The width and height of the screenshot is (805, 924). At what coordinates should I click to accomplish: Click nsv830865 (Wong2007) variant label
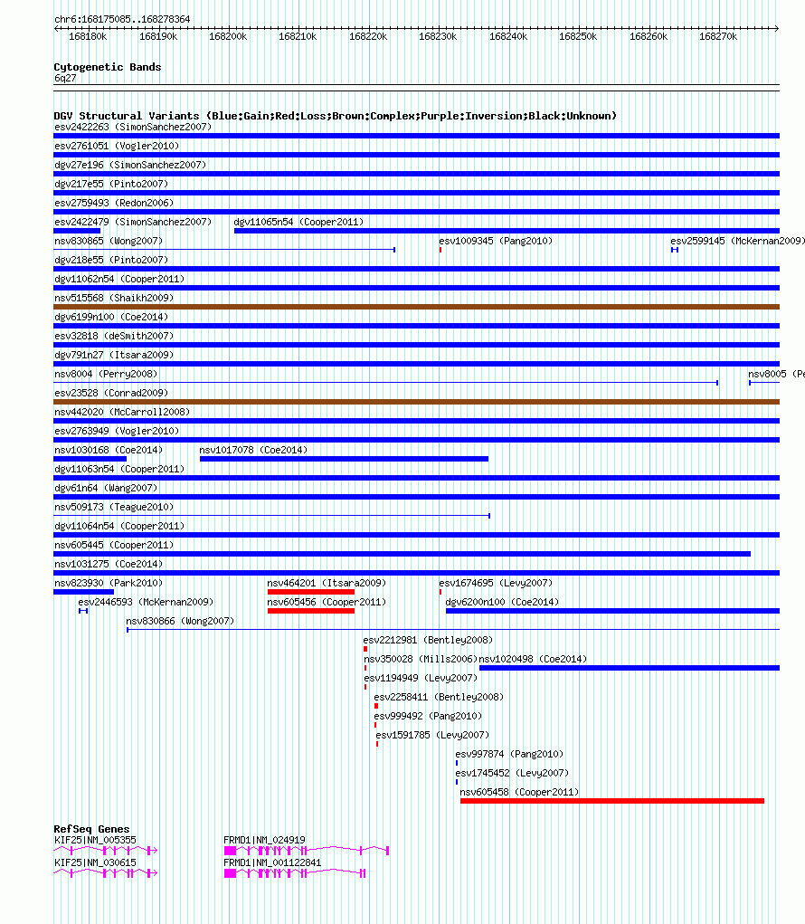point(109,241)
